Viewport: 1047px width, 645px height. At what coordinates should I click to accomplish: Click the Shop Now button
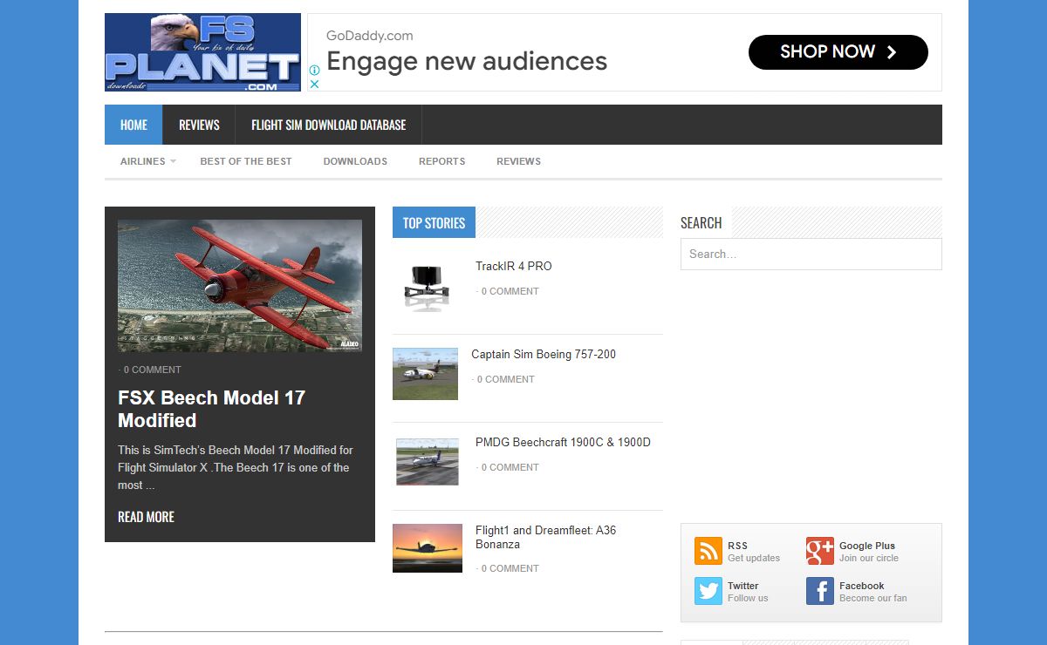[x=838, y=52]
